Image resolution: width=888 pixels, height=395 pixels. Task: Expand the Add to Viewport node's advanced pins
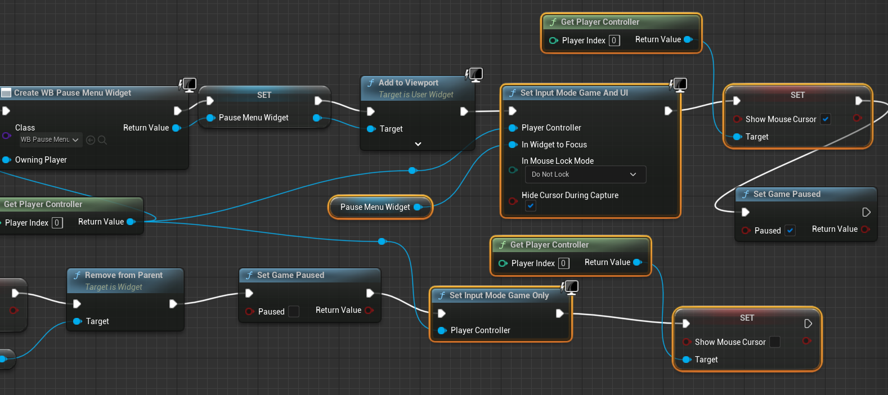pos(418,144)
